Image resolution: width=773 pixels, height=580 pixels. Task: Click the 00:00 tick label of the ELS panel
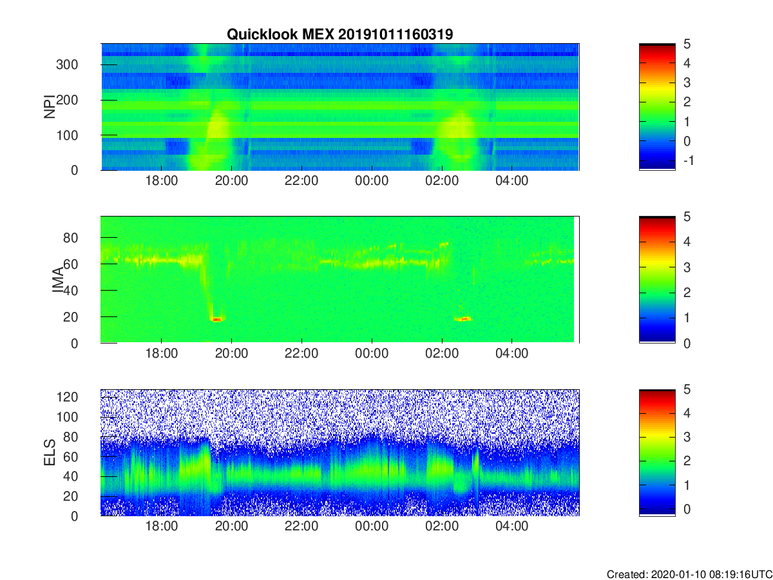[372, 527]
